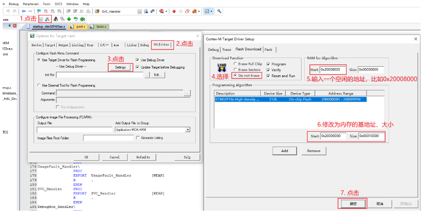Click the enable/disable breakpoint hollow circle icon
Image resolution: width=421 pixels, height=212 pixels.
[181, 11]
